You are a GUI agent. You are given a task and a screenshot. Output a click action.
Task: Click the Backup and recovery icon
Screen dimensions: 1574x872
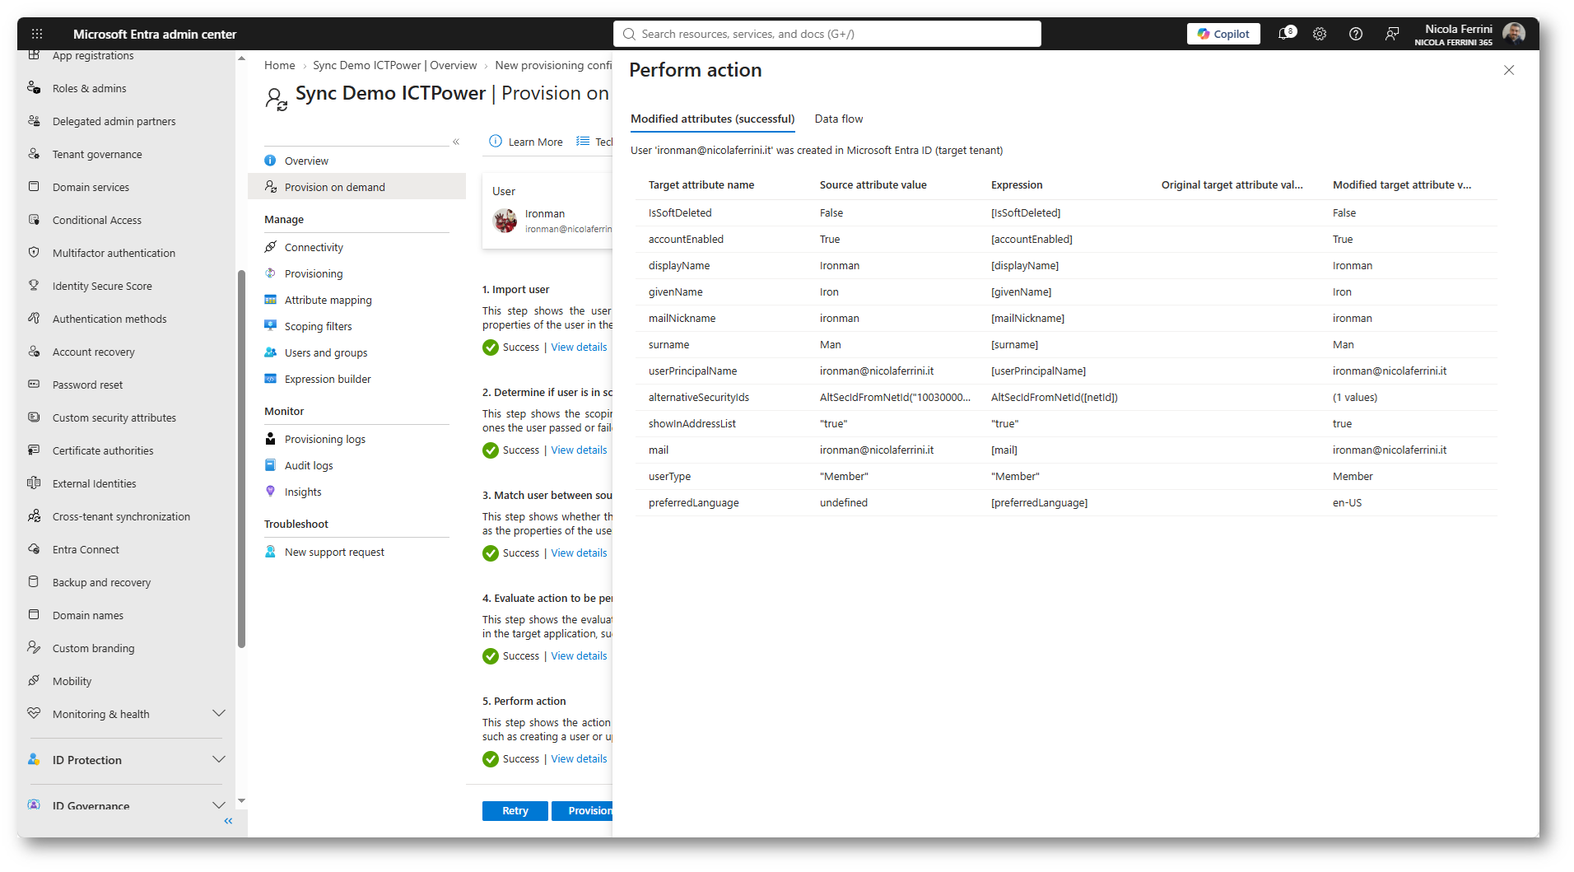[34, 582]
